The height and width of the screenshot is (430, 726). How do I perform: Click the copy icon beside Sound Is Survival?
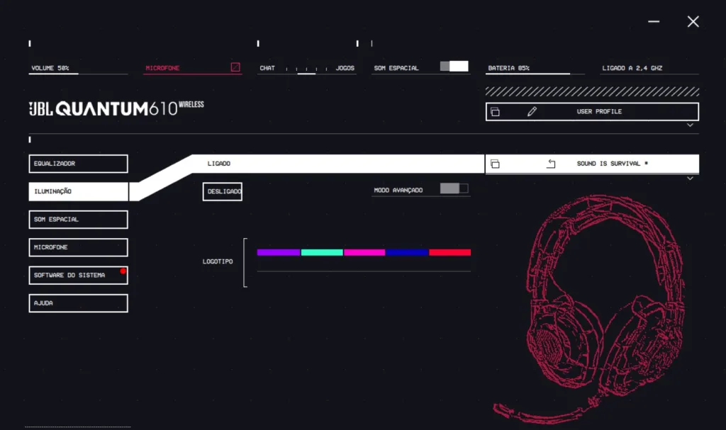click(x=495, y=164)
